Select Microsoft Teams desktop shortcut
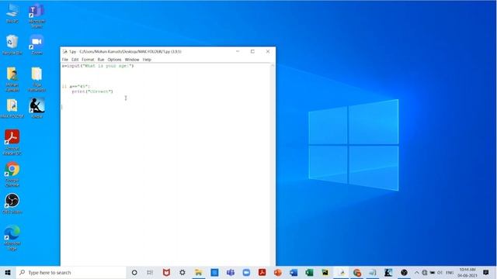Screen dimensions: 497x279 click(36, 15)
